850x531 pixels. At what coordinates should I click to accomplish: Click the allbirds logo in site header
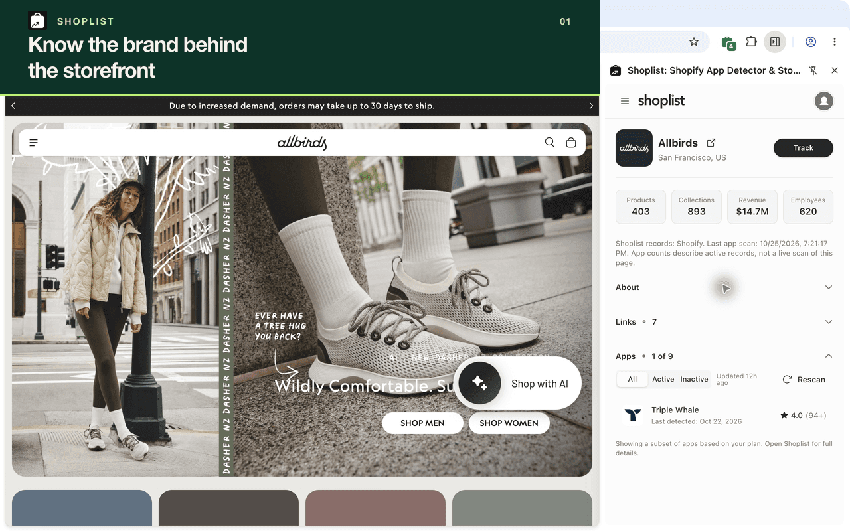(302, 143)
